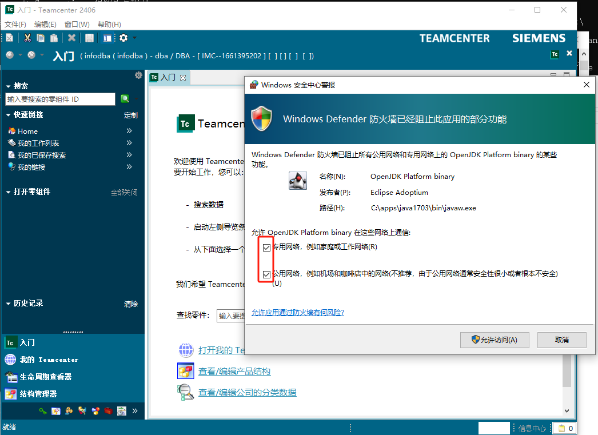Click the X icon beside header Tc icon
The height and width of the screenshot is (435, 598).
(x=569, y=53)
